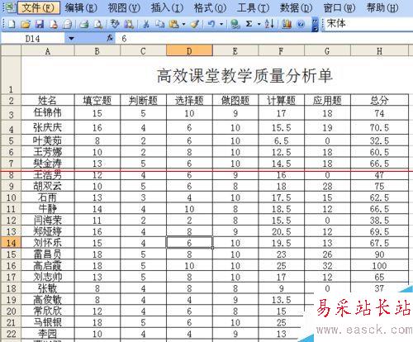This screenshot has width=413, height=342.
Task: Click the title 高效课堂教学质量分析单
Action: (x=244, y=76)
